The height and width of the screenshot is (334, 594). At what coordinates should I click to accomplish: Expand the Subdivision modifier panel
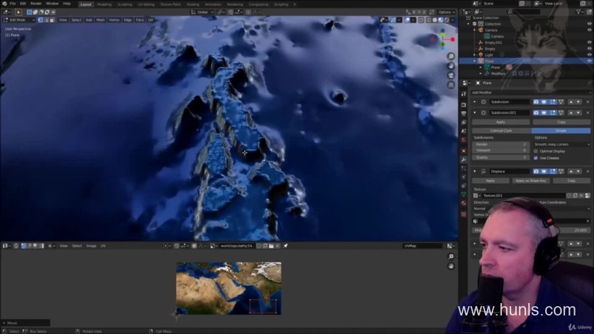(475, 102)
